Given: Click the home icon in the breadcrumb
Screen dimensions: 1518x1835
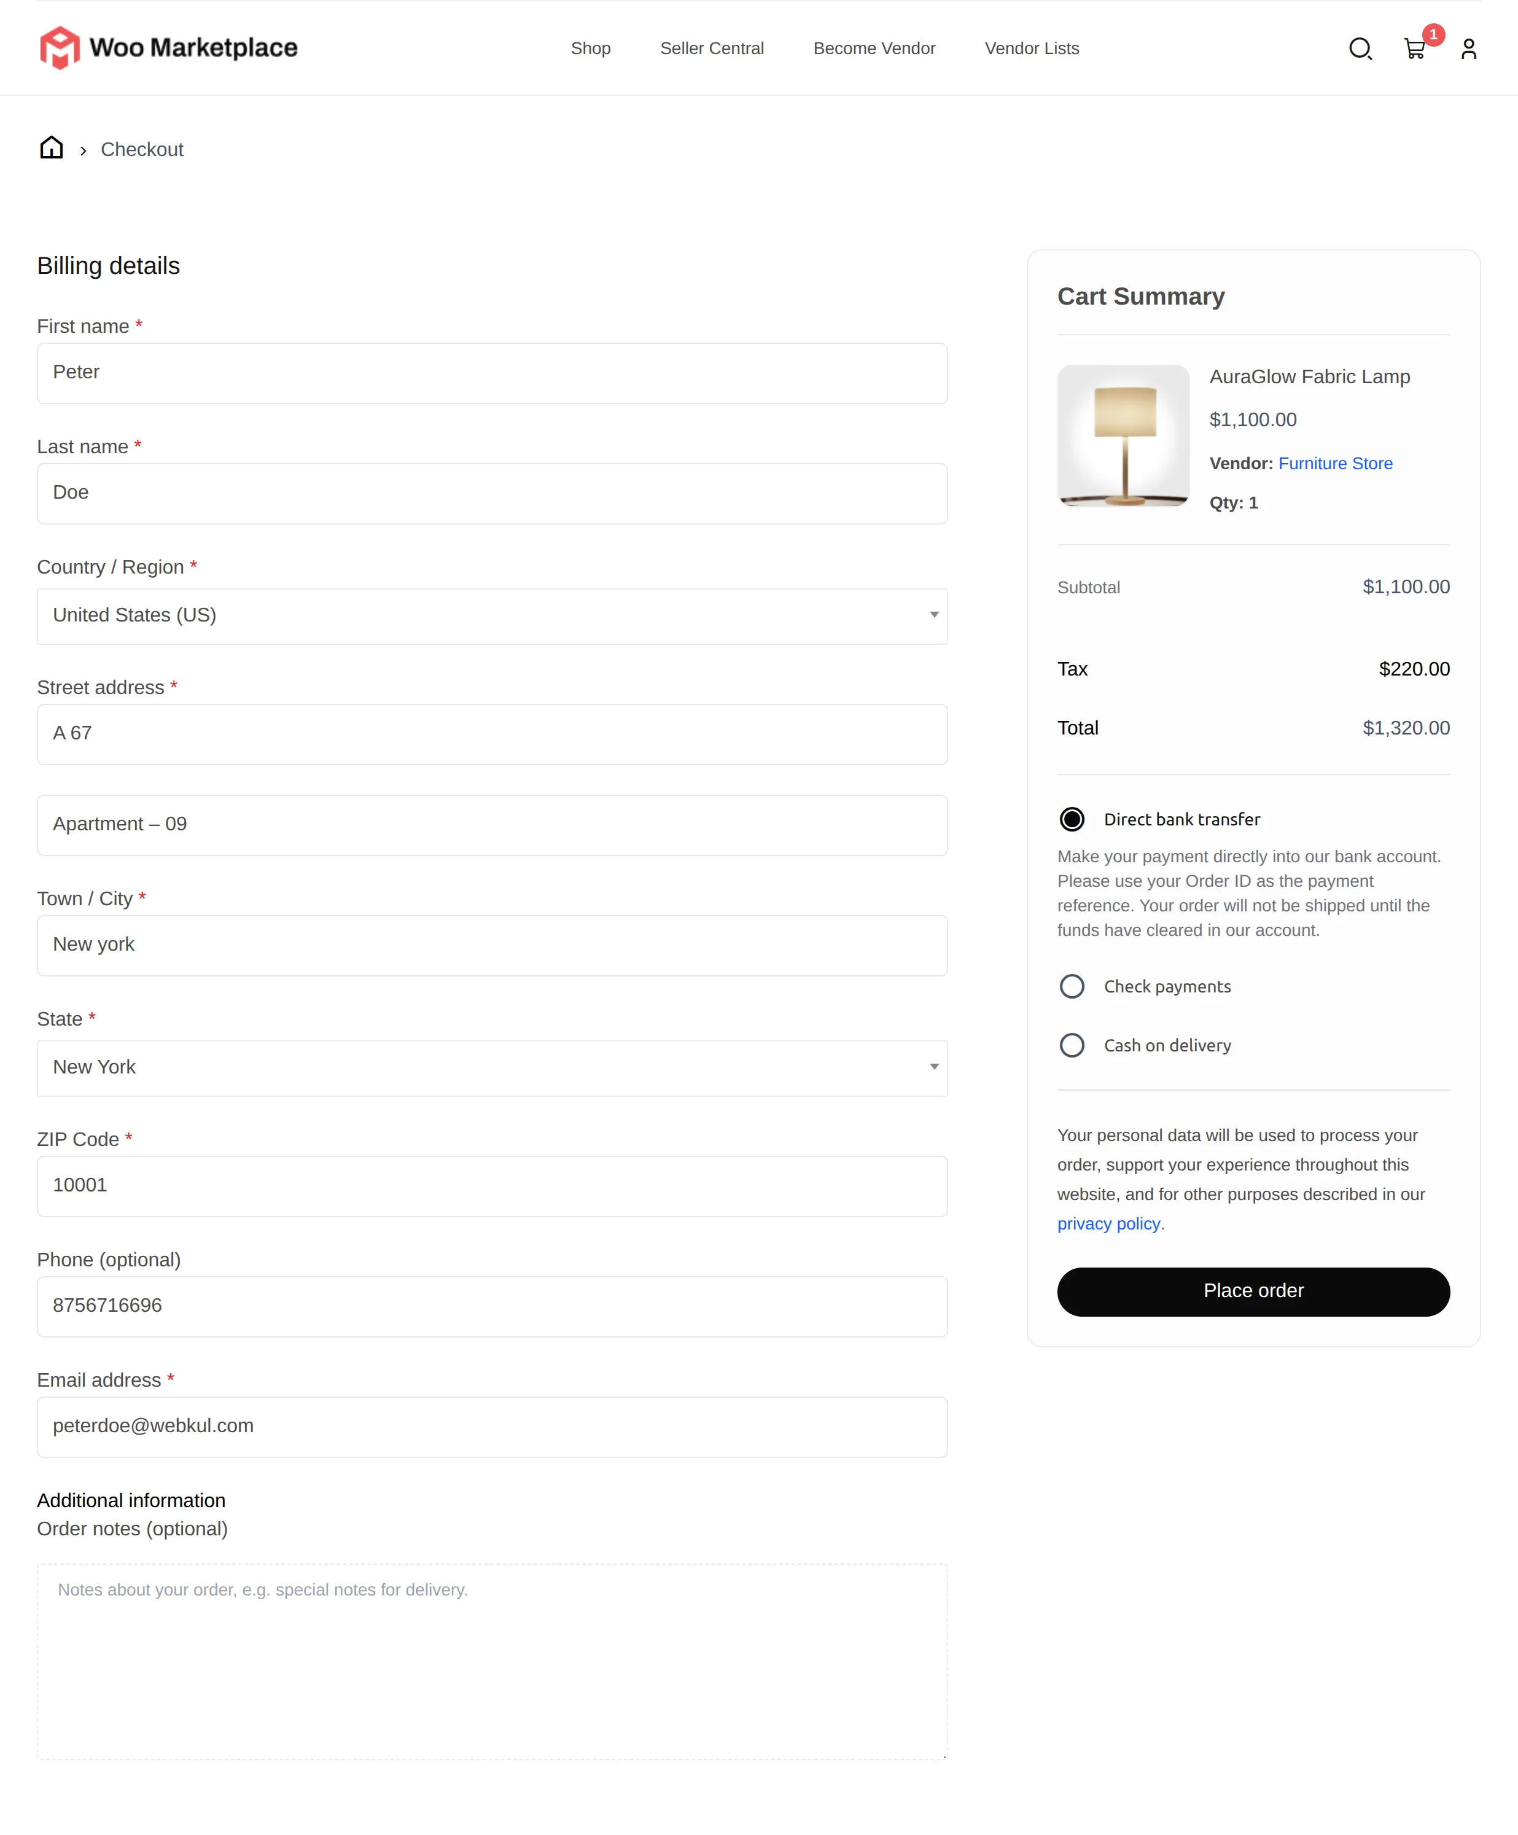Looking at the screenshot, I should 52,147.
